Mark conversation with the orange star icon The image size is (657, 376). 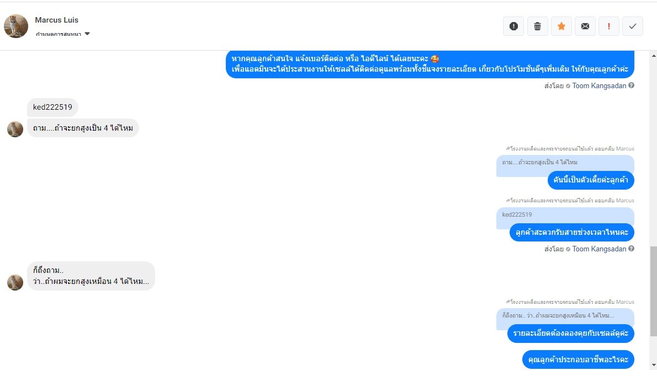point(561,26)
